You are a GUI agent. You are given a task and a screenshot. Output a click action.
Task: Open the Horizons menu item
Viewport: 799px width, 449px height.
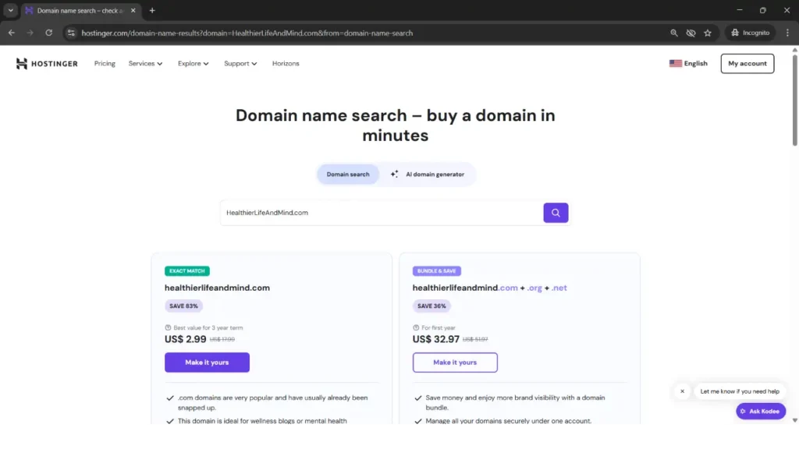click(x=286, y=64)
